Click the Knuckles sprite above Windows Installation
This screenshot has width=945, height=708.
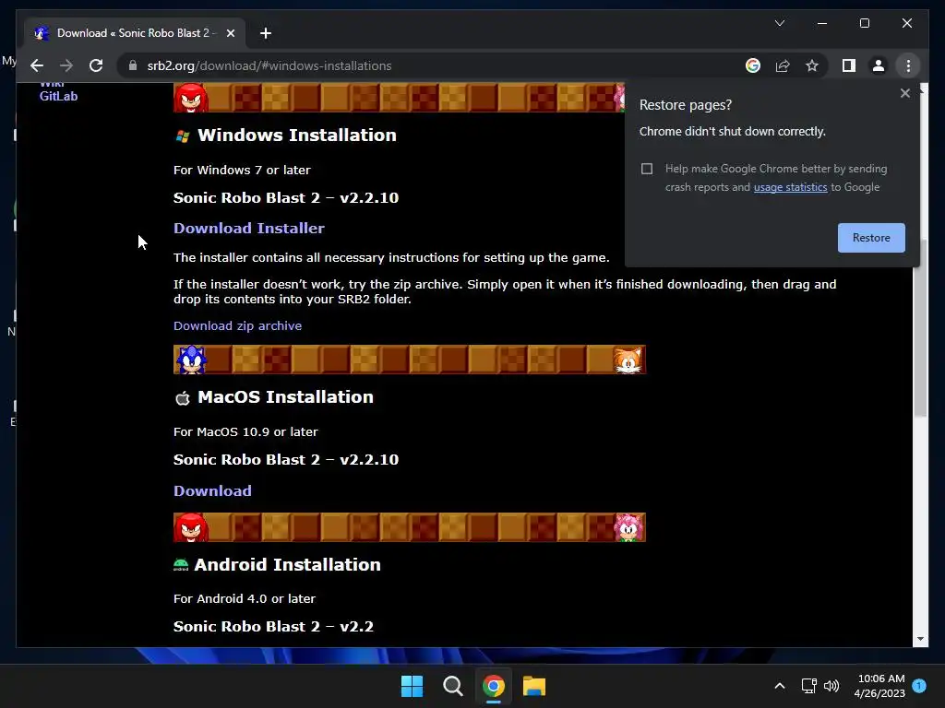pyautogui.click(x=191, y=98)
